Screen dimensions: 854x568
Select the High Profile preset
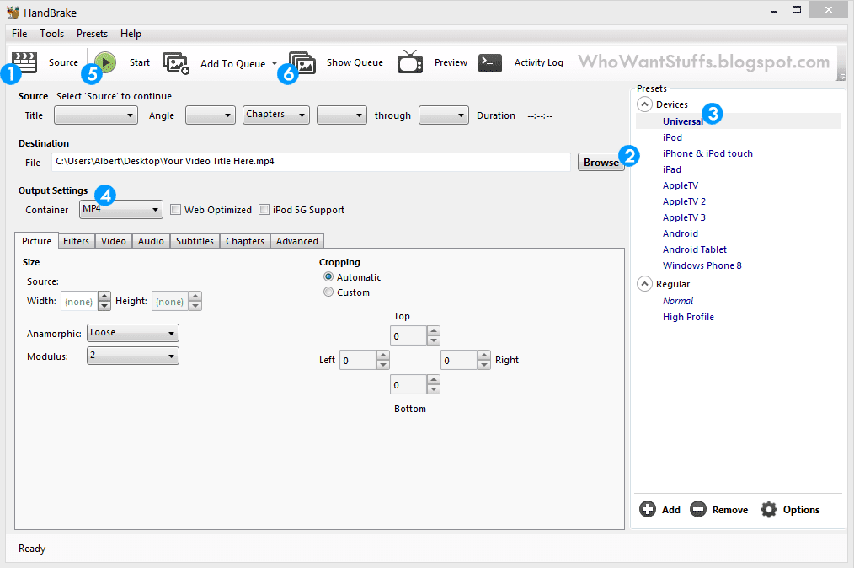688,316
